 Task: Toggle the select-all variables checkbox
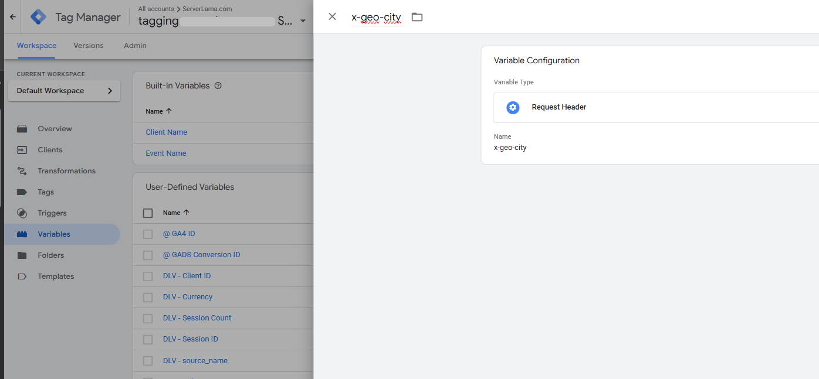pyautogui.click(x=148, y=213)
